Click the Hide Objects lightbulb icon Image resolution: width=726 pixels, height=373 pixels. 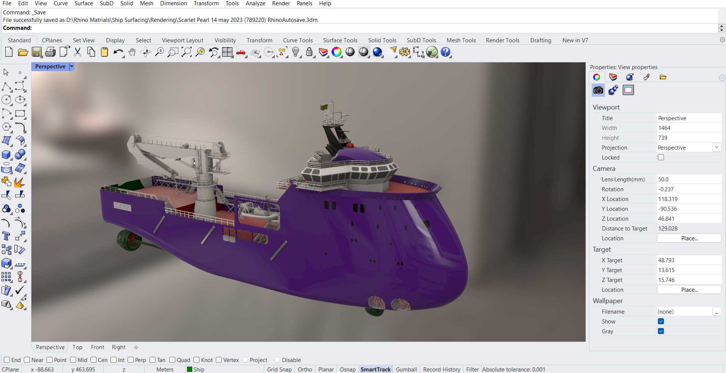click(296, 52)
